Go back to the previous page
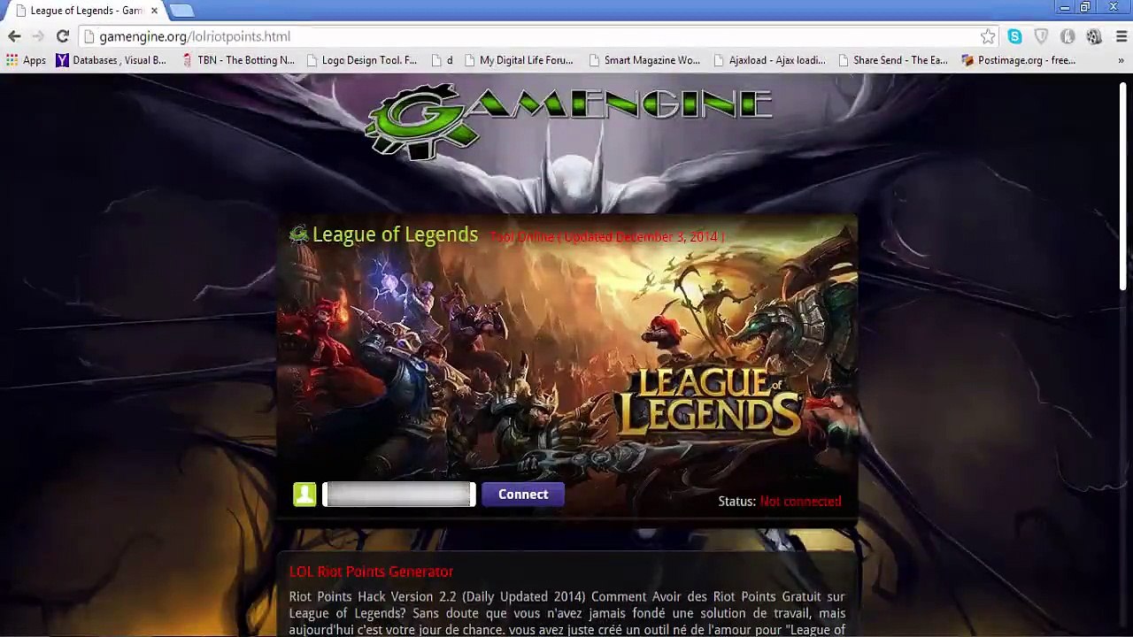 (14, 36)
